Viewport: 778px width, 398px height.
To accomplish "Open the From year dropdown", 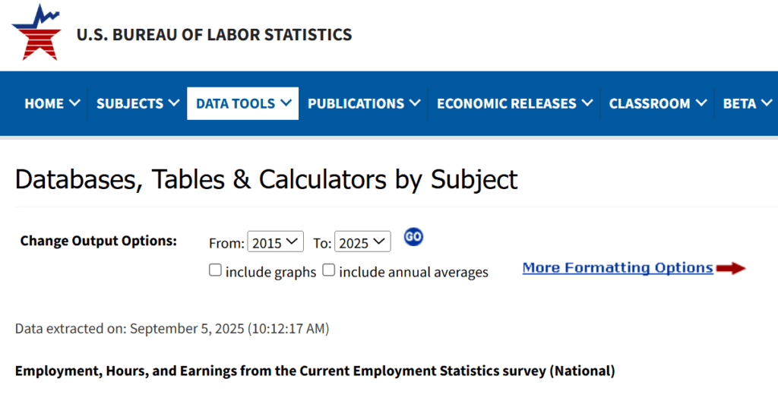I will tap(275, 242).
